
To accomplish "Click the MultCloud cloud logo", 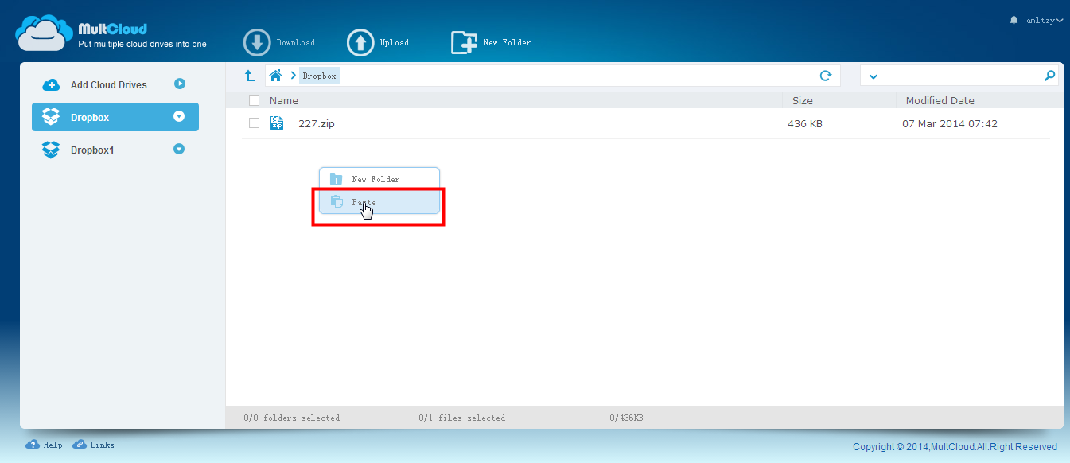I will 44,33.
